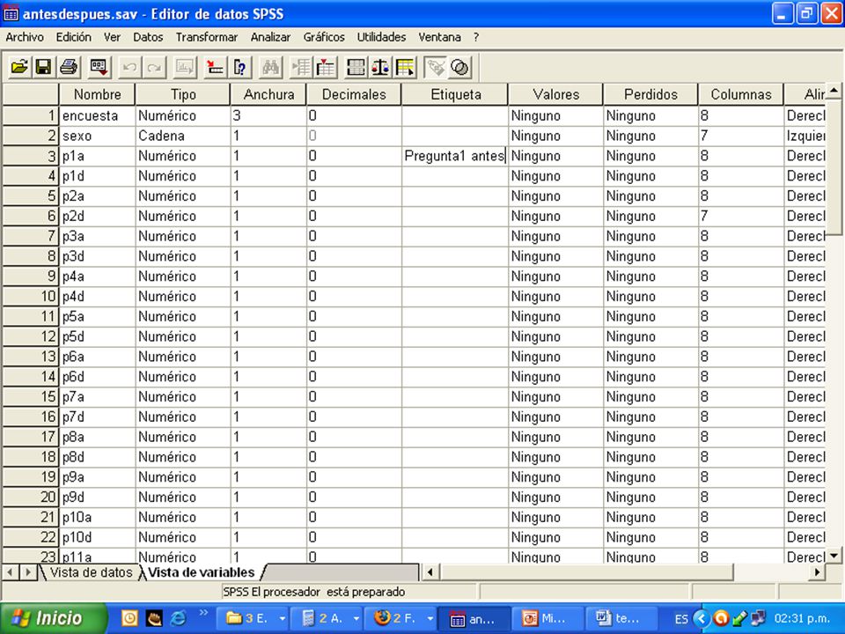Click the 'sexo' name cell
The height and width of the screenshot is (634, 845).
pos(97,136)
